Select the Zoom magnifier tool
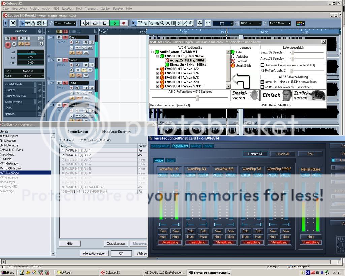345x276 pixels. click(162, 23)
